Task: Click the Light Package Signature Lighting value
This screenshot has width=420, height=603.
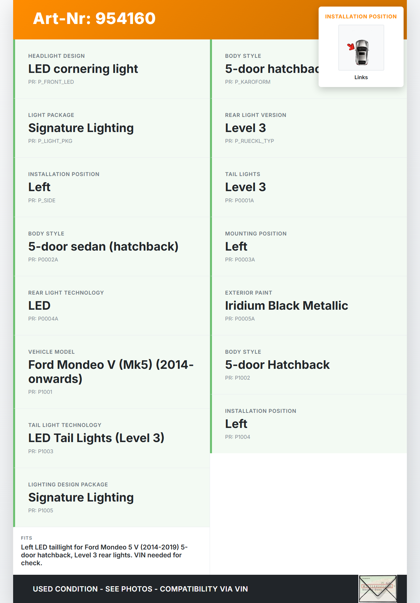Action: point(81,128)
